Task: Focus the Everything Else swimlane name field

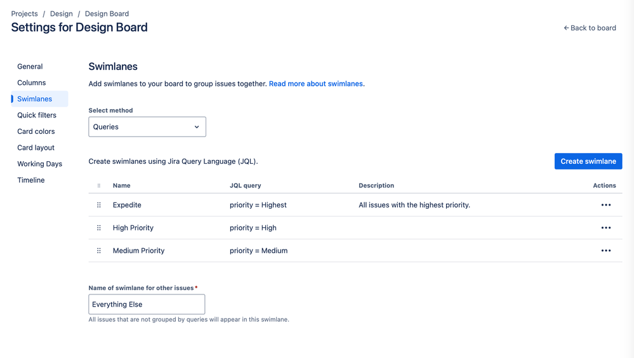Action: pyautogui.click(x=147, y=304)
